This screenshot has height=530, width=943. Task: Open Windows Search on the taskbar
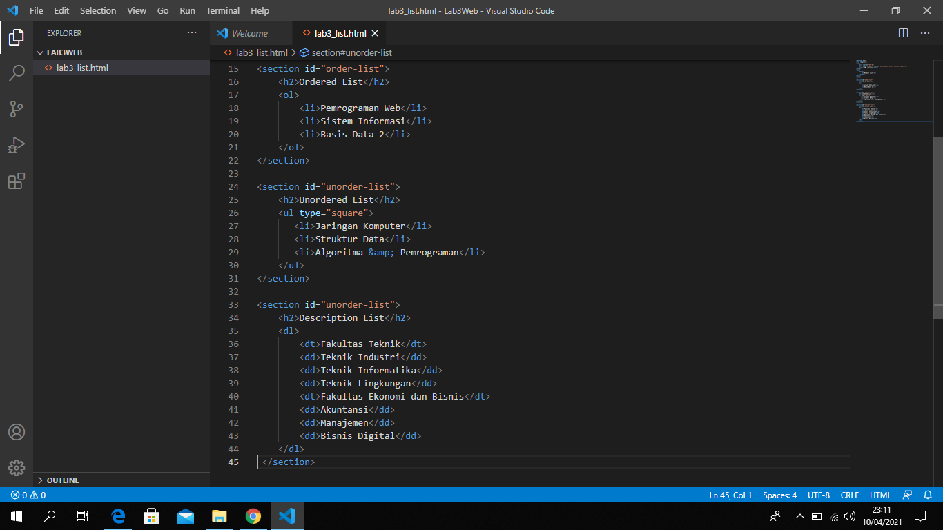(50, 516)
